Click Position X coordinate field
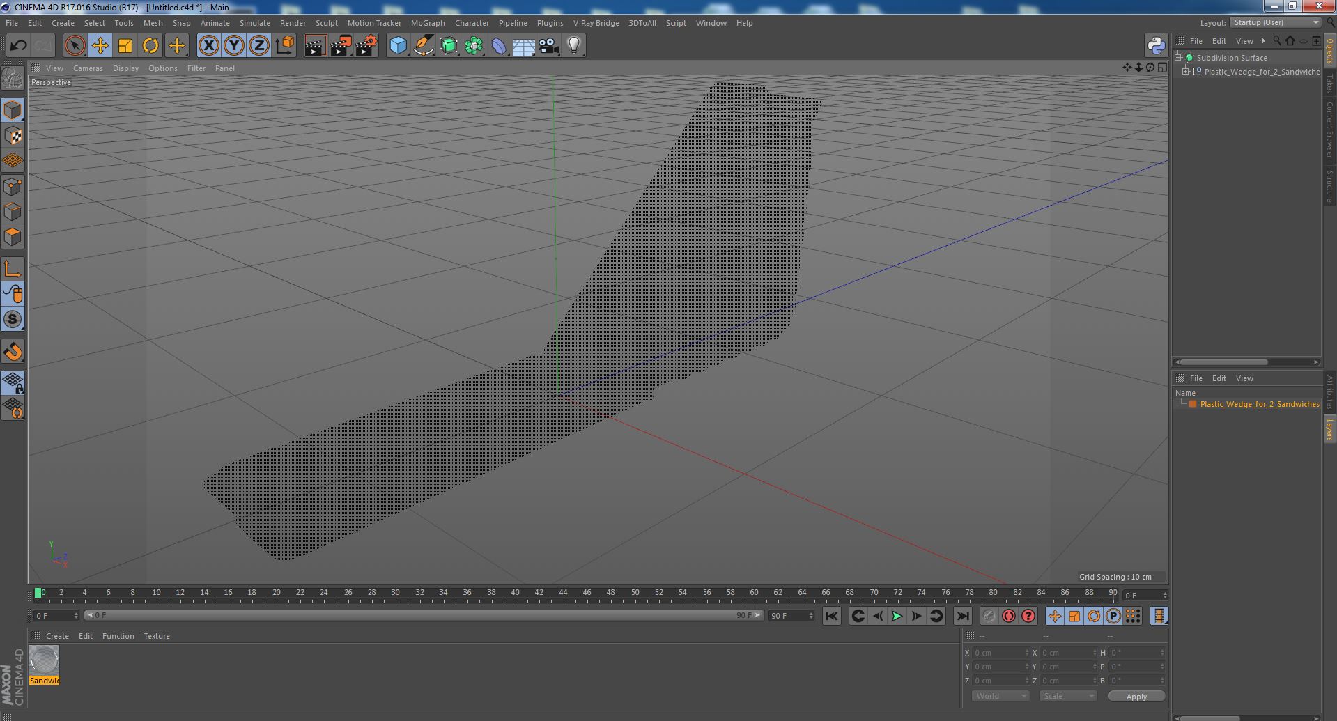1337x721 pixels. (x=1001, y=653)
